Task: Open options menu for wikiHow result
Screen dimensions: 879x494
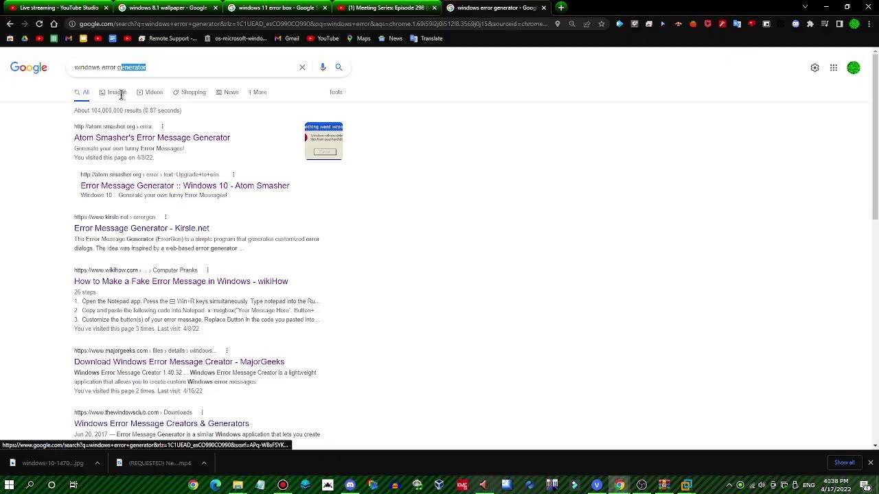Action: pyautogui.click(x=207, y=270)
